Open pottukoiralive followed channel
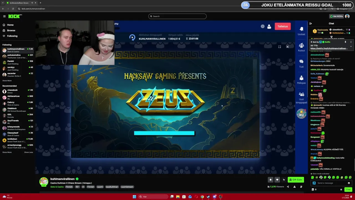Viewport: 355px width, 200px height. [18, 56]
